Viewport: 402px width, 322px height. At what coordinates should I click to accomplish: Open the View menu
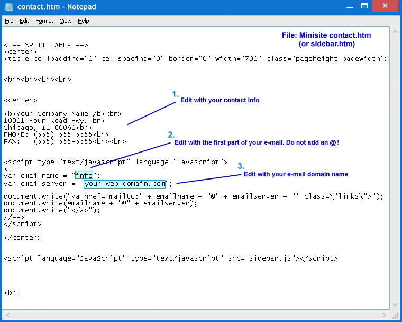(x=66, y=21)
